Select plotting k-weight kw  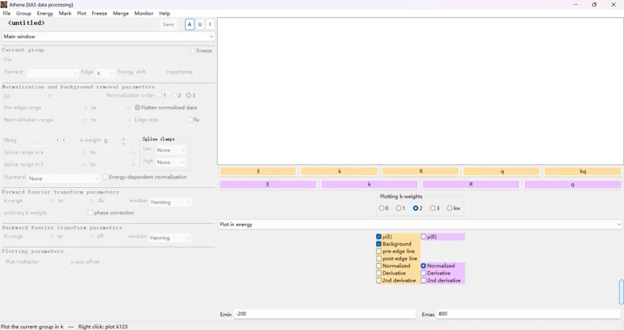(x=450, y=208)
